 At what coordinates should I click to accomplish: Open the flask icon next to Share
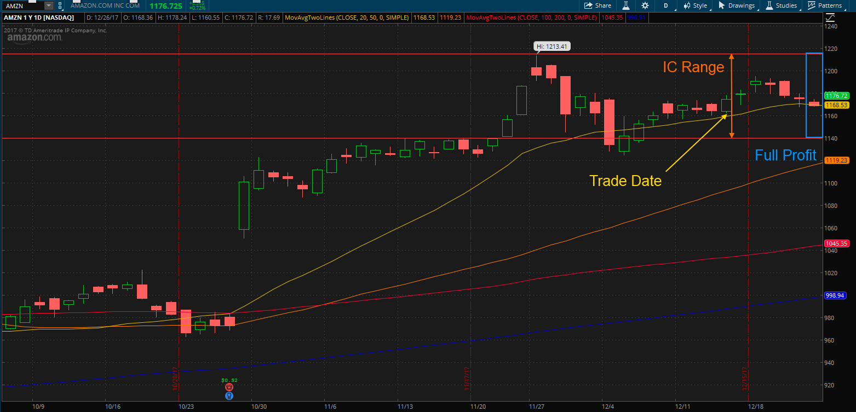tap(626, 5)
